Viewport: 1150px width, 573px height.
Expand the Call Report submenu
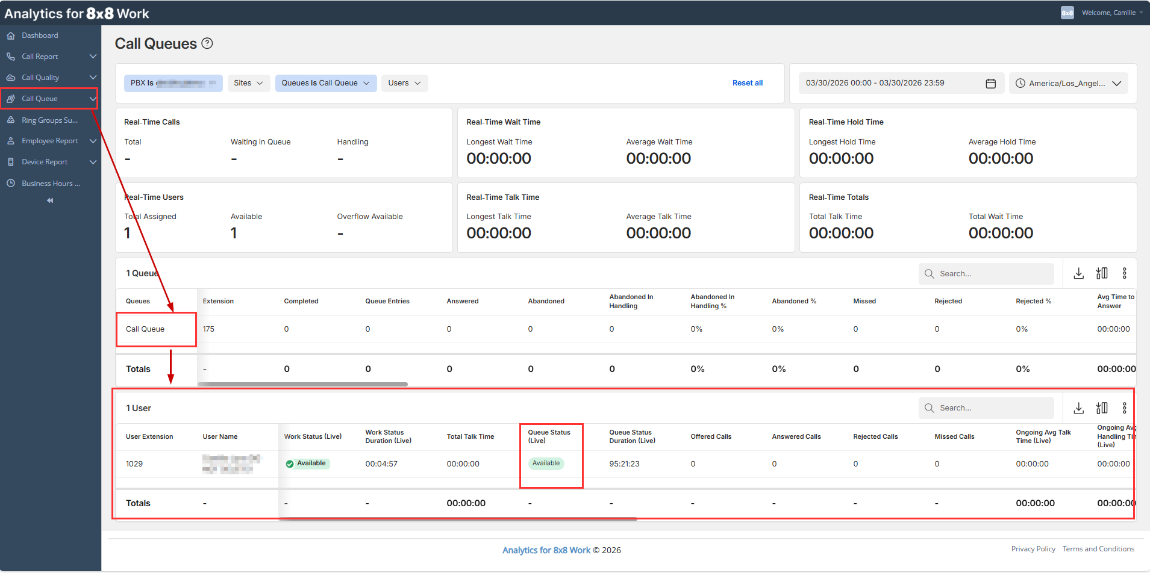pos(93,57)
